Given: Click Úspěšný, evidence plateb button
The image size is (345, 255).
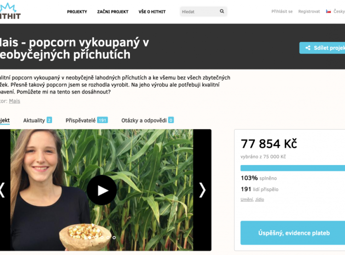Looking at the screenshot, I should [x=293, y=233].
